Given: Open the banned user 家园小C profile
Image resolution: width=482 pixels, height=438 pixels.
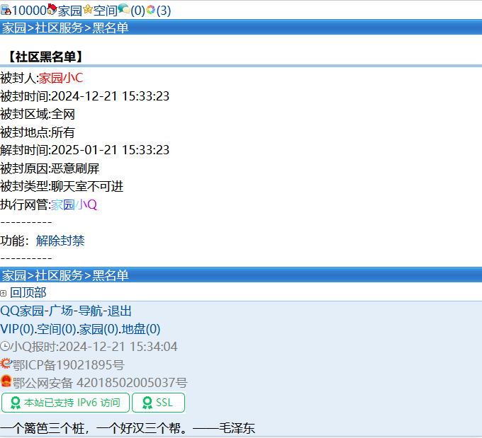Looking at the screenshot, I should pos(61,78).
